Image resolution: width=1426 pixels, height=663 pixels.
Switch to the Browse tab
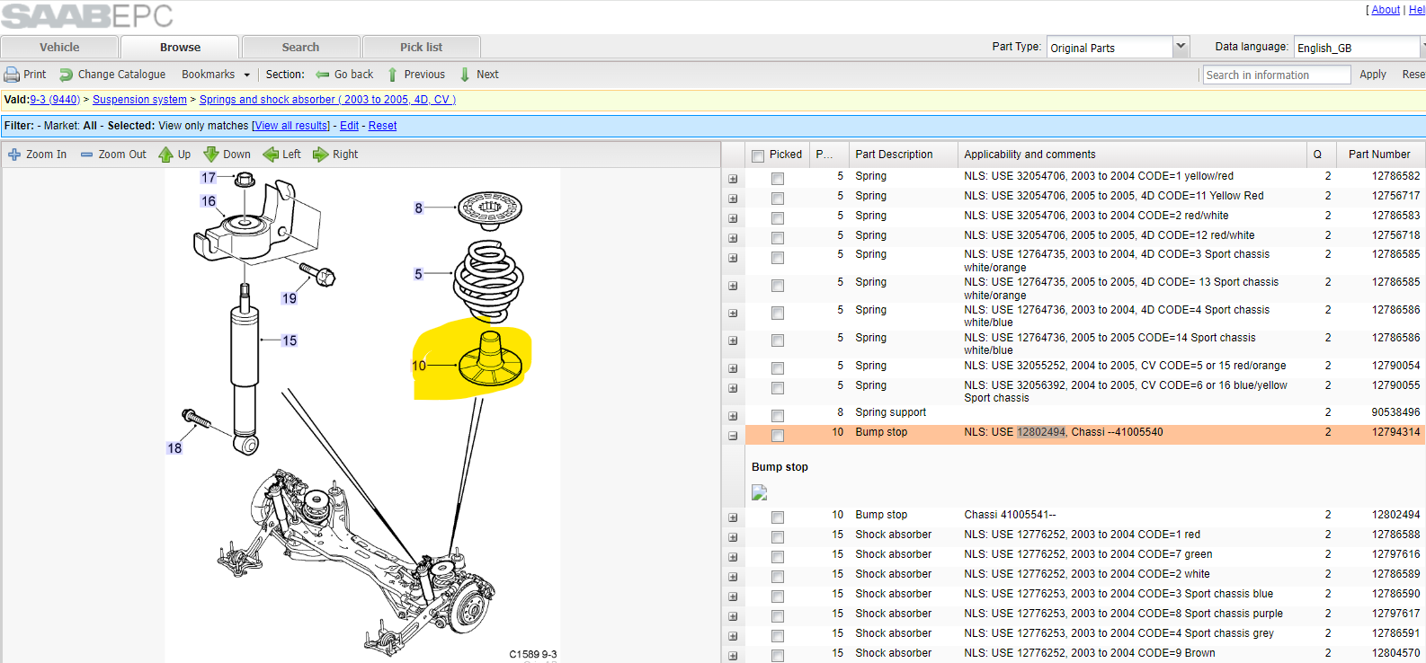[x=180, y=47]
